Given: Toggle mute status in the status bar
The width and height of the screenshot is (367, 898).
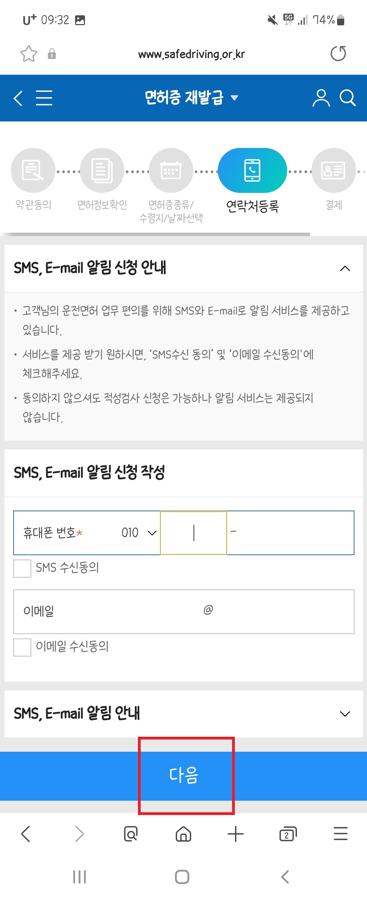Looking at the screenshot, I should [x=271, y=20].
